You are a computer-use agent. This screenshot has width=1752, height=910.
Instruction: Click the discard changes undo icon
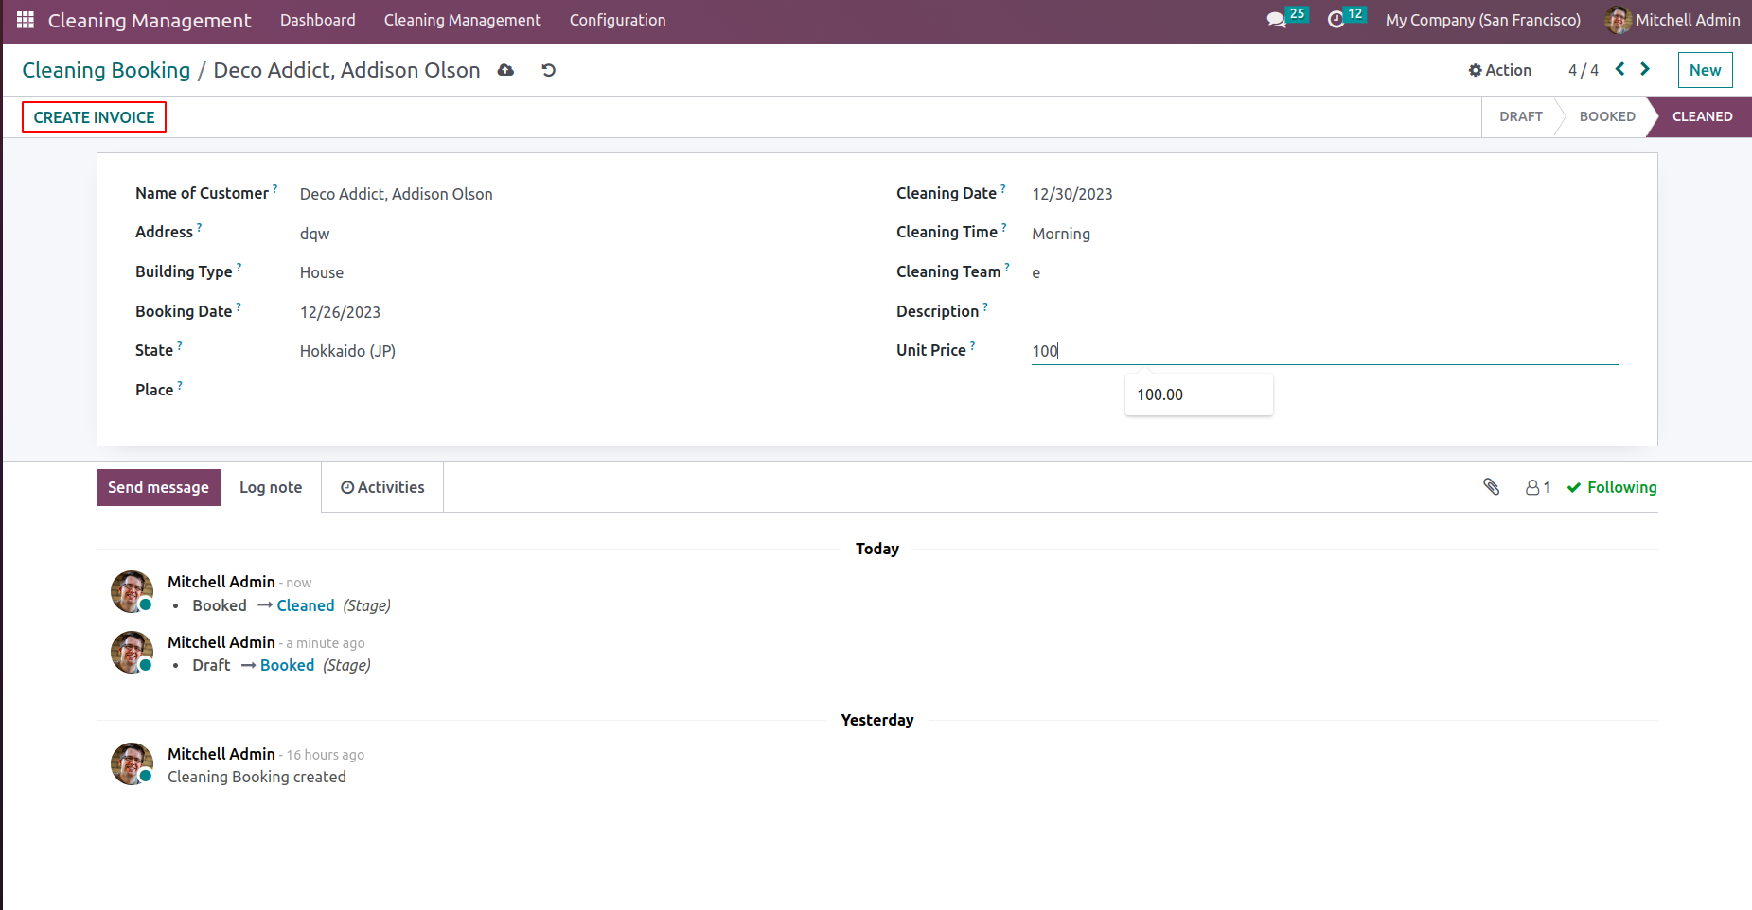[x=548, y=70]
